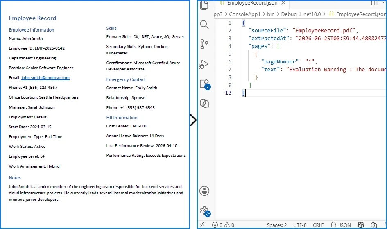Image resolution: width=387 pixels, height=229 pixels.
Task: Click "Performance Rating: Exceeds Expectations" line
Action: (146, 156)
